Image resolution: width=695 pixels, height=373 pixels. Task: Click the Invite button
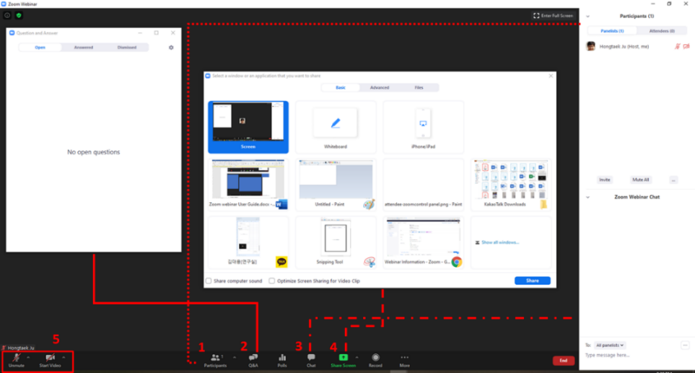605,180
